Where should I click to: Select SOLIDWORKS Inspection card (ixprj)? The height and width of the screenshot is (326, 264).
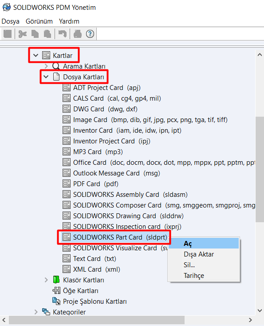[122, 226]
